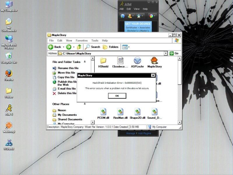
Task: Open the desktop icon labeled Folder
Action: [x=9, y=93]
